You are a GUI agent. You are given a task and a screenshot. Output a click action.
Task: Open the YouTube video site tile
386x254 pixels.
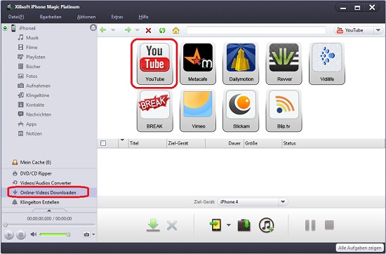pos(154,63)
